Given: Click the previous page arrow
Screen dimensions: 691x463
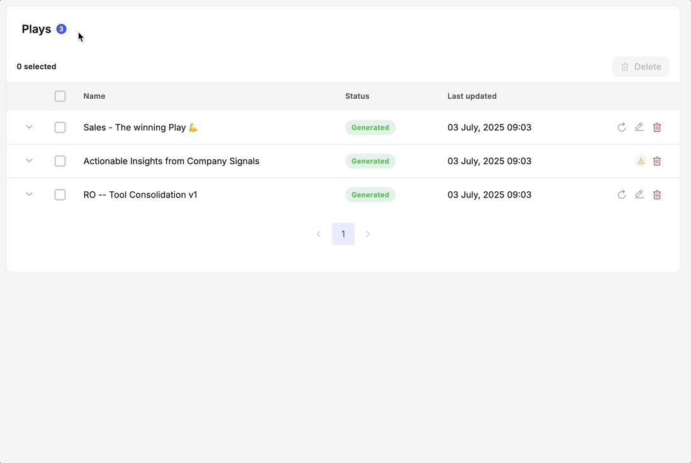Looking at the screenshot, I should (x=318, y=234).
